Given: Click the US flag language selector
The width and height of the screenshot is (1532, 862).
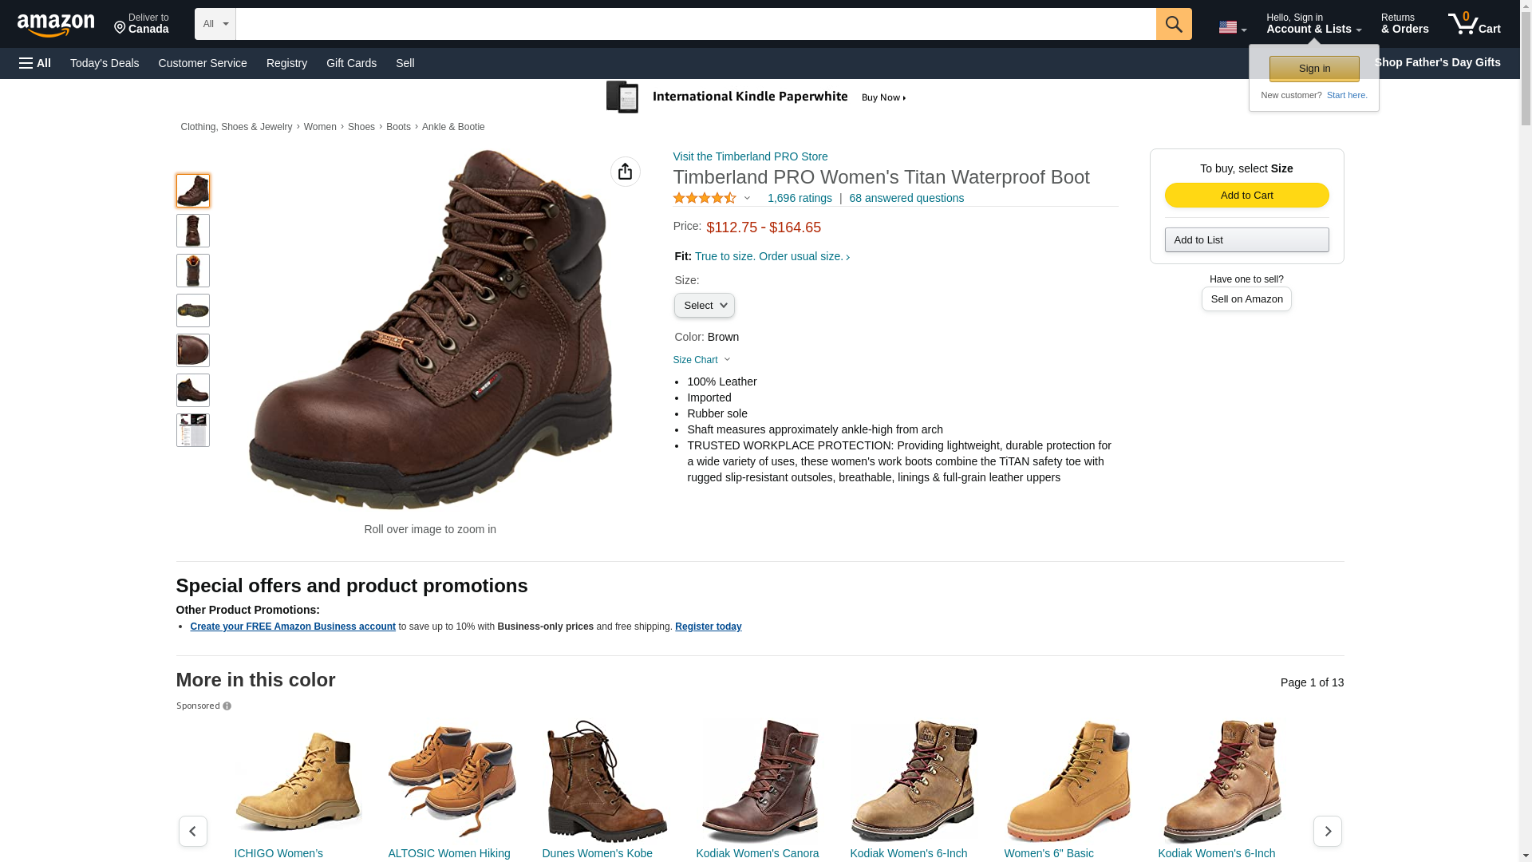Looking at the screenshot, I should pos(1232,27).
